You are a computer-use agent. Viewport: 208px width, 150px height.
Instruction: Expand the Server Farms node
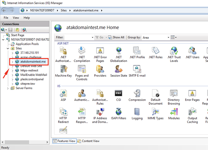(x=8, y=88)
